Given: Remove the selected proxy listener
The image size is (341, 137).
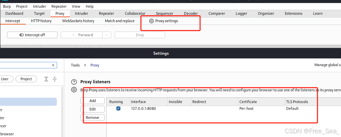Looking at the screenshot, I should (92, 118).
